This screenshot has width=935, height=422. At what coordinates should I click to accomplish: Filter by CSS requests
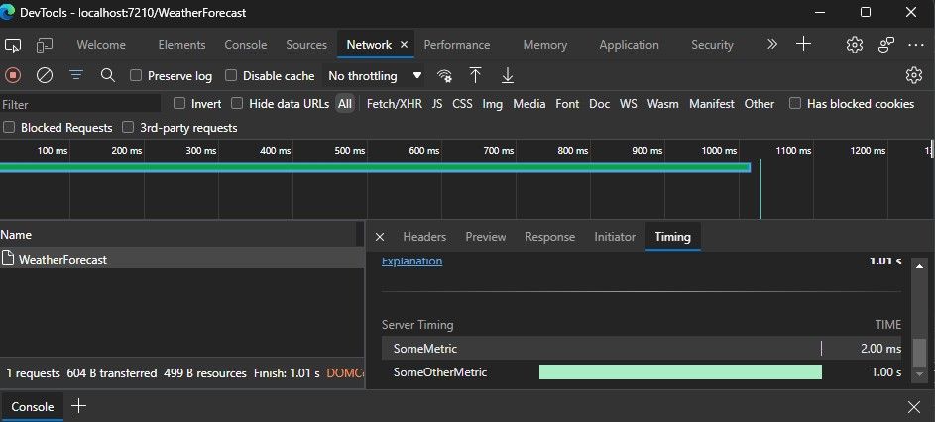(462, 104)
